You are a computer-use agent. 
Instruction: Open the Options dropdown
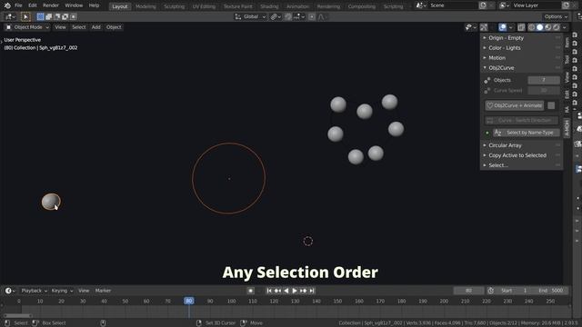point(556,16)
